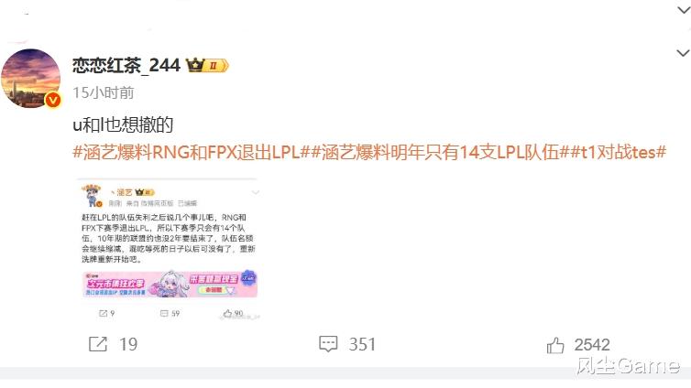Open username 恋恋红茶_244 profile
Viewport: 691px width, 388px height.
(126, 66)
